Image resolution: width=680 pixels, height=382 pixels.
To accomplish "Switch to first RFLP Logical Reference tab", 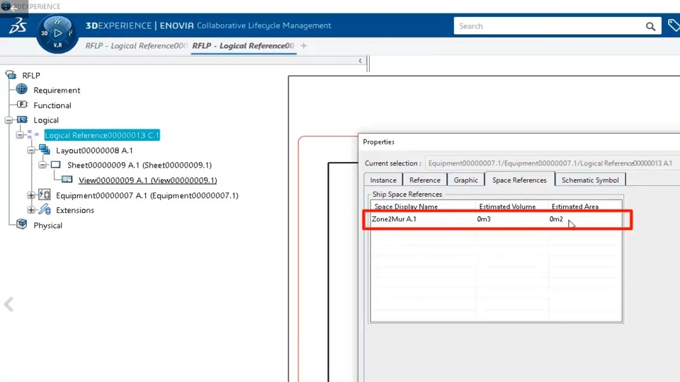I will 136,45.
